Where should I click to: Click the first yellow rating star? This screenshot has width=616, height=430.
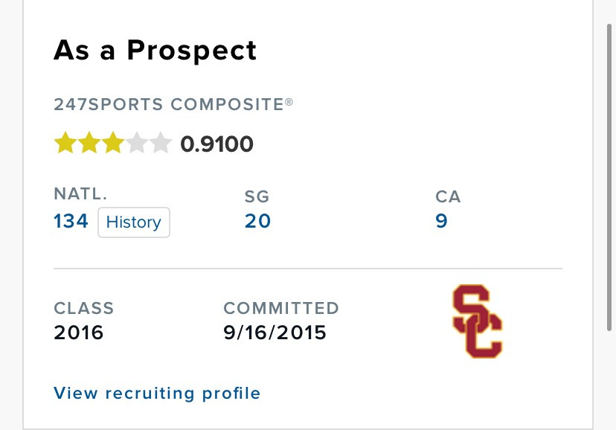tap(65, 143)
